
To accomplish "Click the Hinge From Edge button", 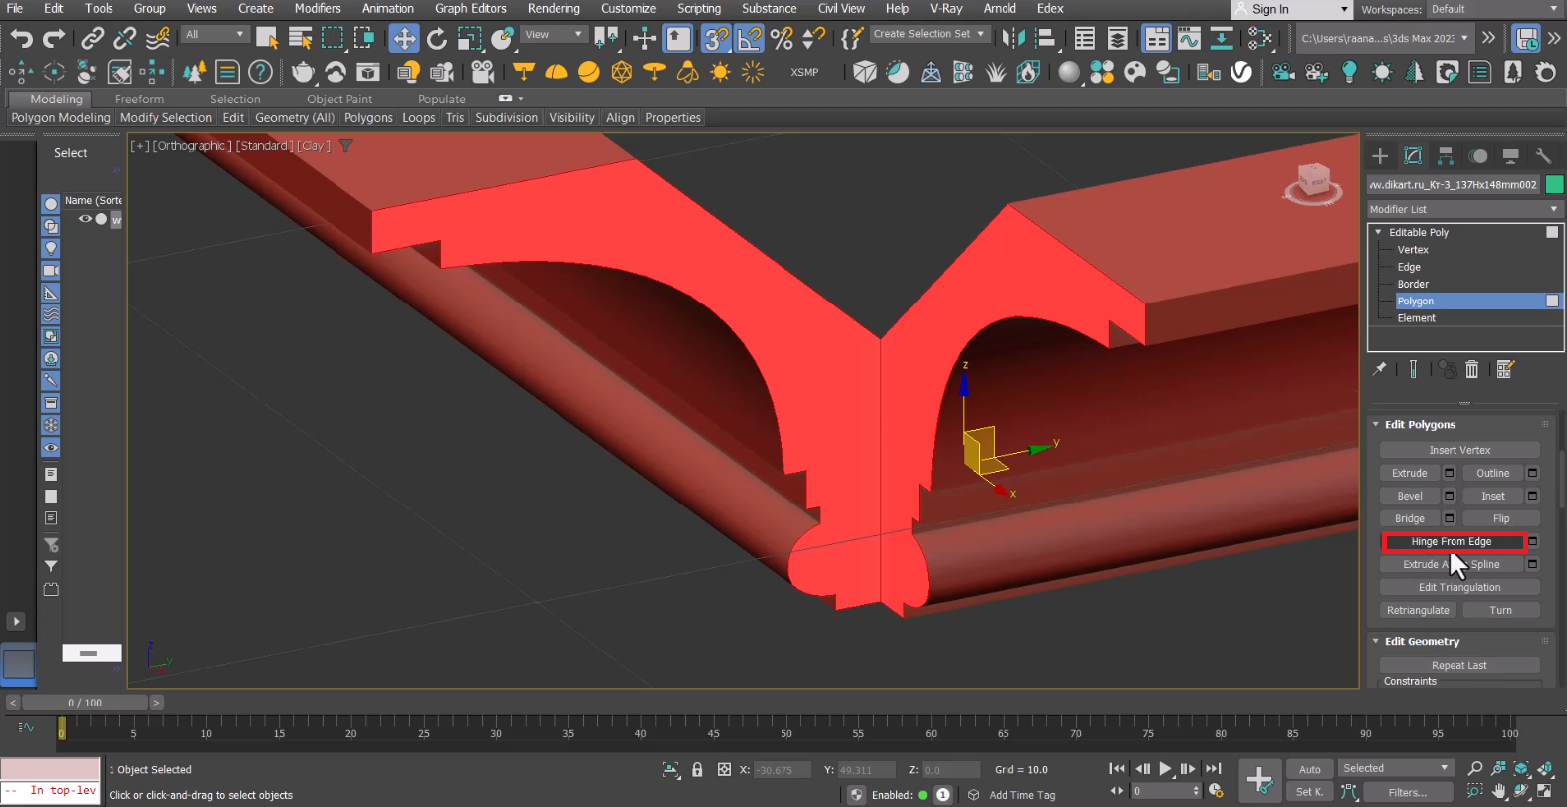I will tap(1451, 541).
